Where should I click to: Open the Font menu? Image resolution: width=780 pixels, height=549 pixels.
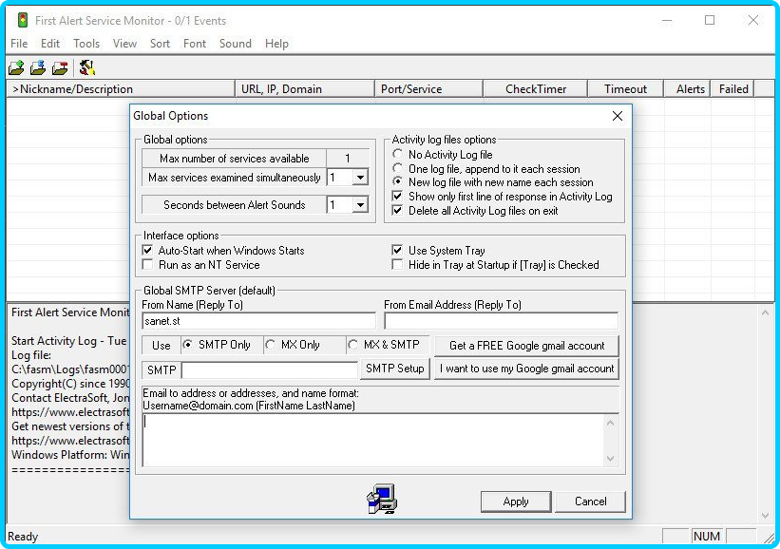click(195, 44)
